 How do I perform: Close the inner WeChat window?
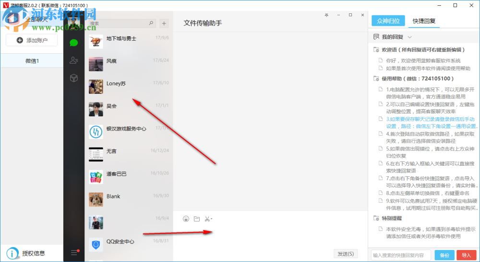click(x=362, y=15)
